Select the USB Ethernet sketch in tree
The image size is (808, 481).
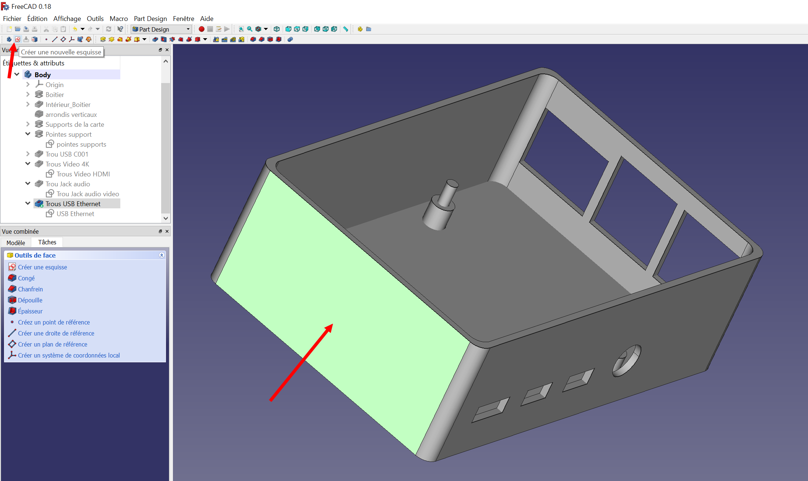tap(75, 213)
